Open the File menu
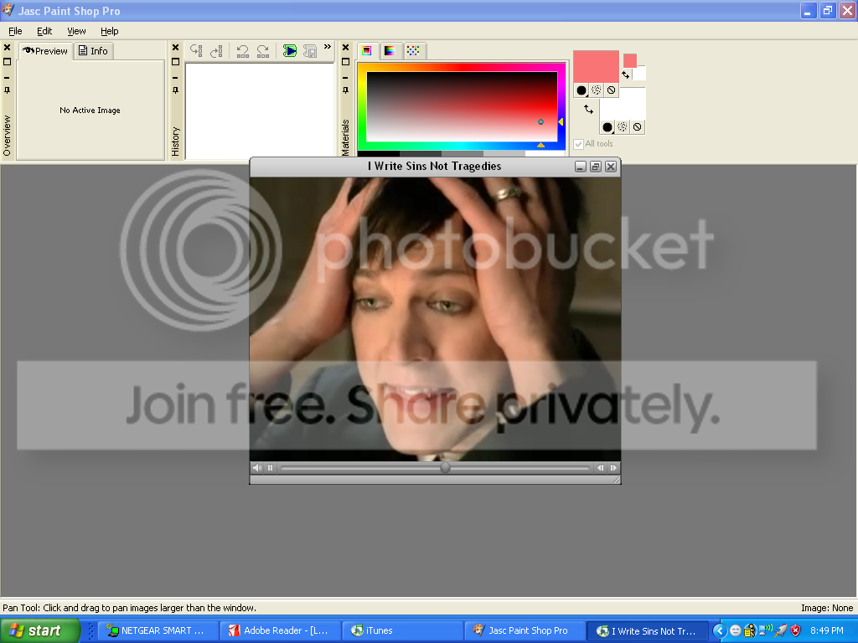 coord(15,31)
